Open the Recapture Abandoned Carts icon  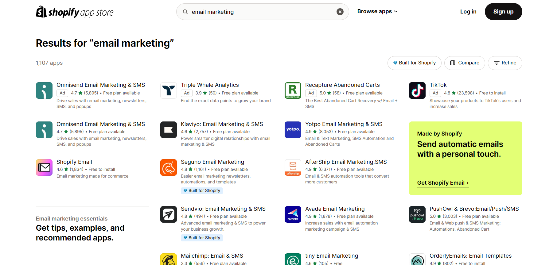(x=293, y=90)
